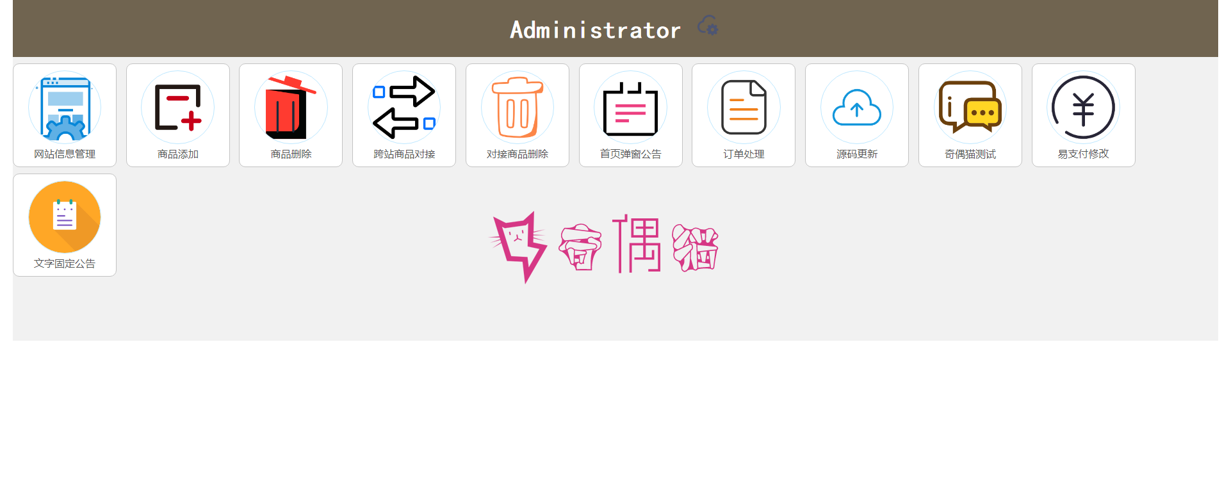
Task: Click the 源码更新 cloud upload icon
Action: 857,107
